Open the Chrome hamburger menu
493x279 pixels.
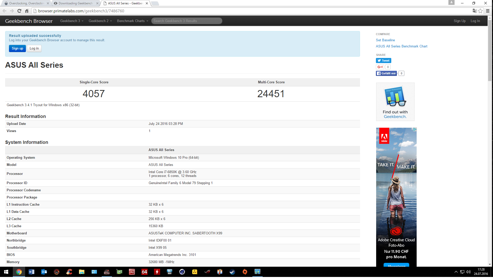click(x=488, y=11)
